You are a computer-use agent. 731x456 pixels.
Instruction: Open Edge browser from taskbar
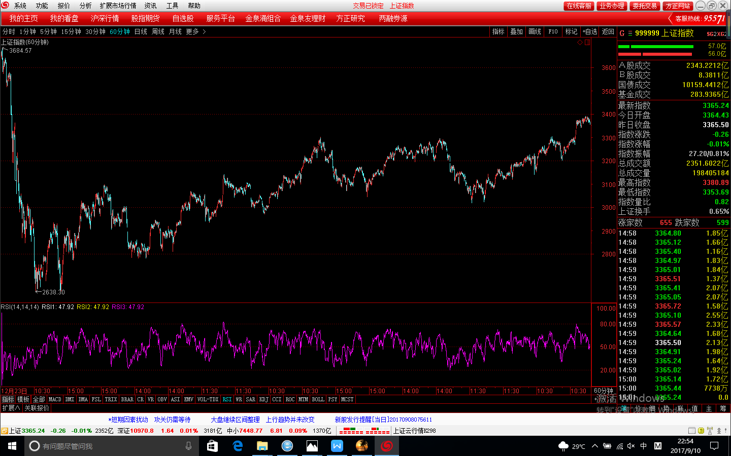click(238, 446)
